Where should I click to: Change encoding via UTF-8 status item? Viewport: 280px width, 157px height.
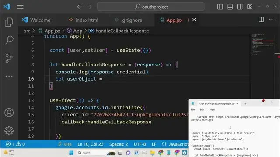[140, 144]
